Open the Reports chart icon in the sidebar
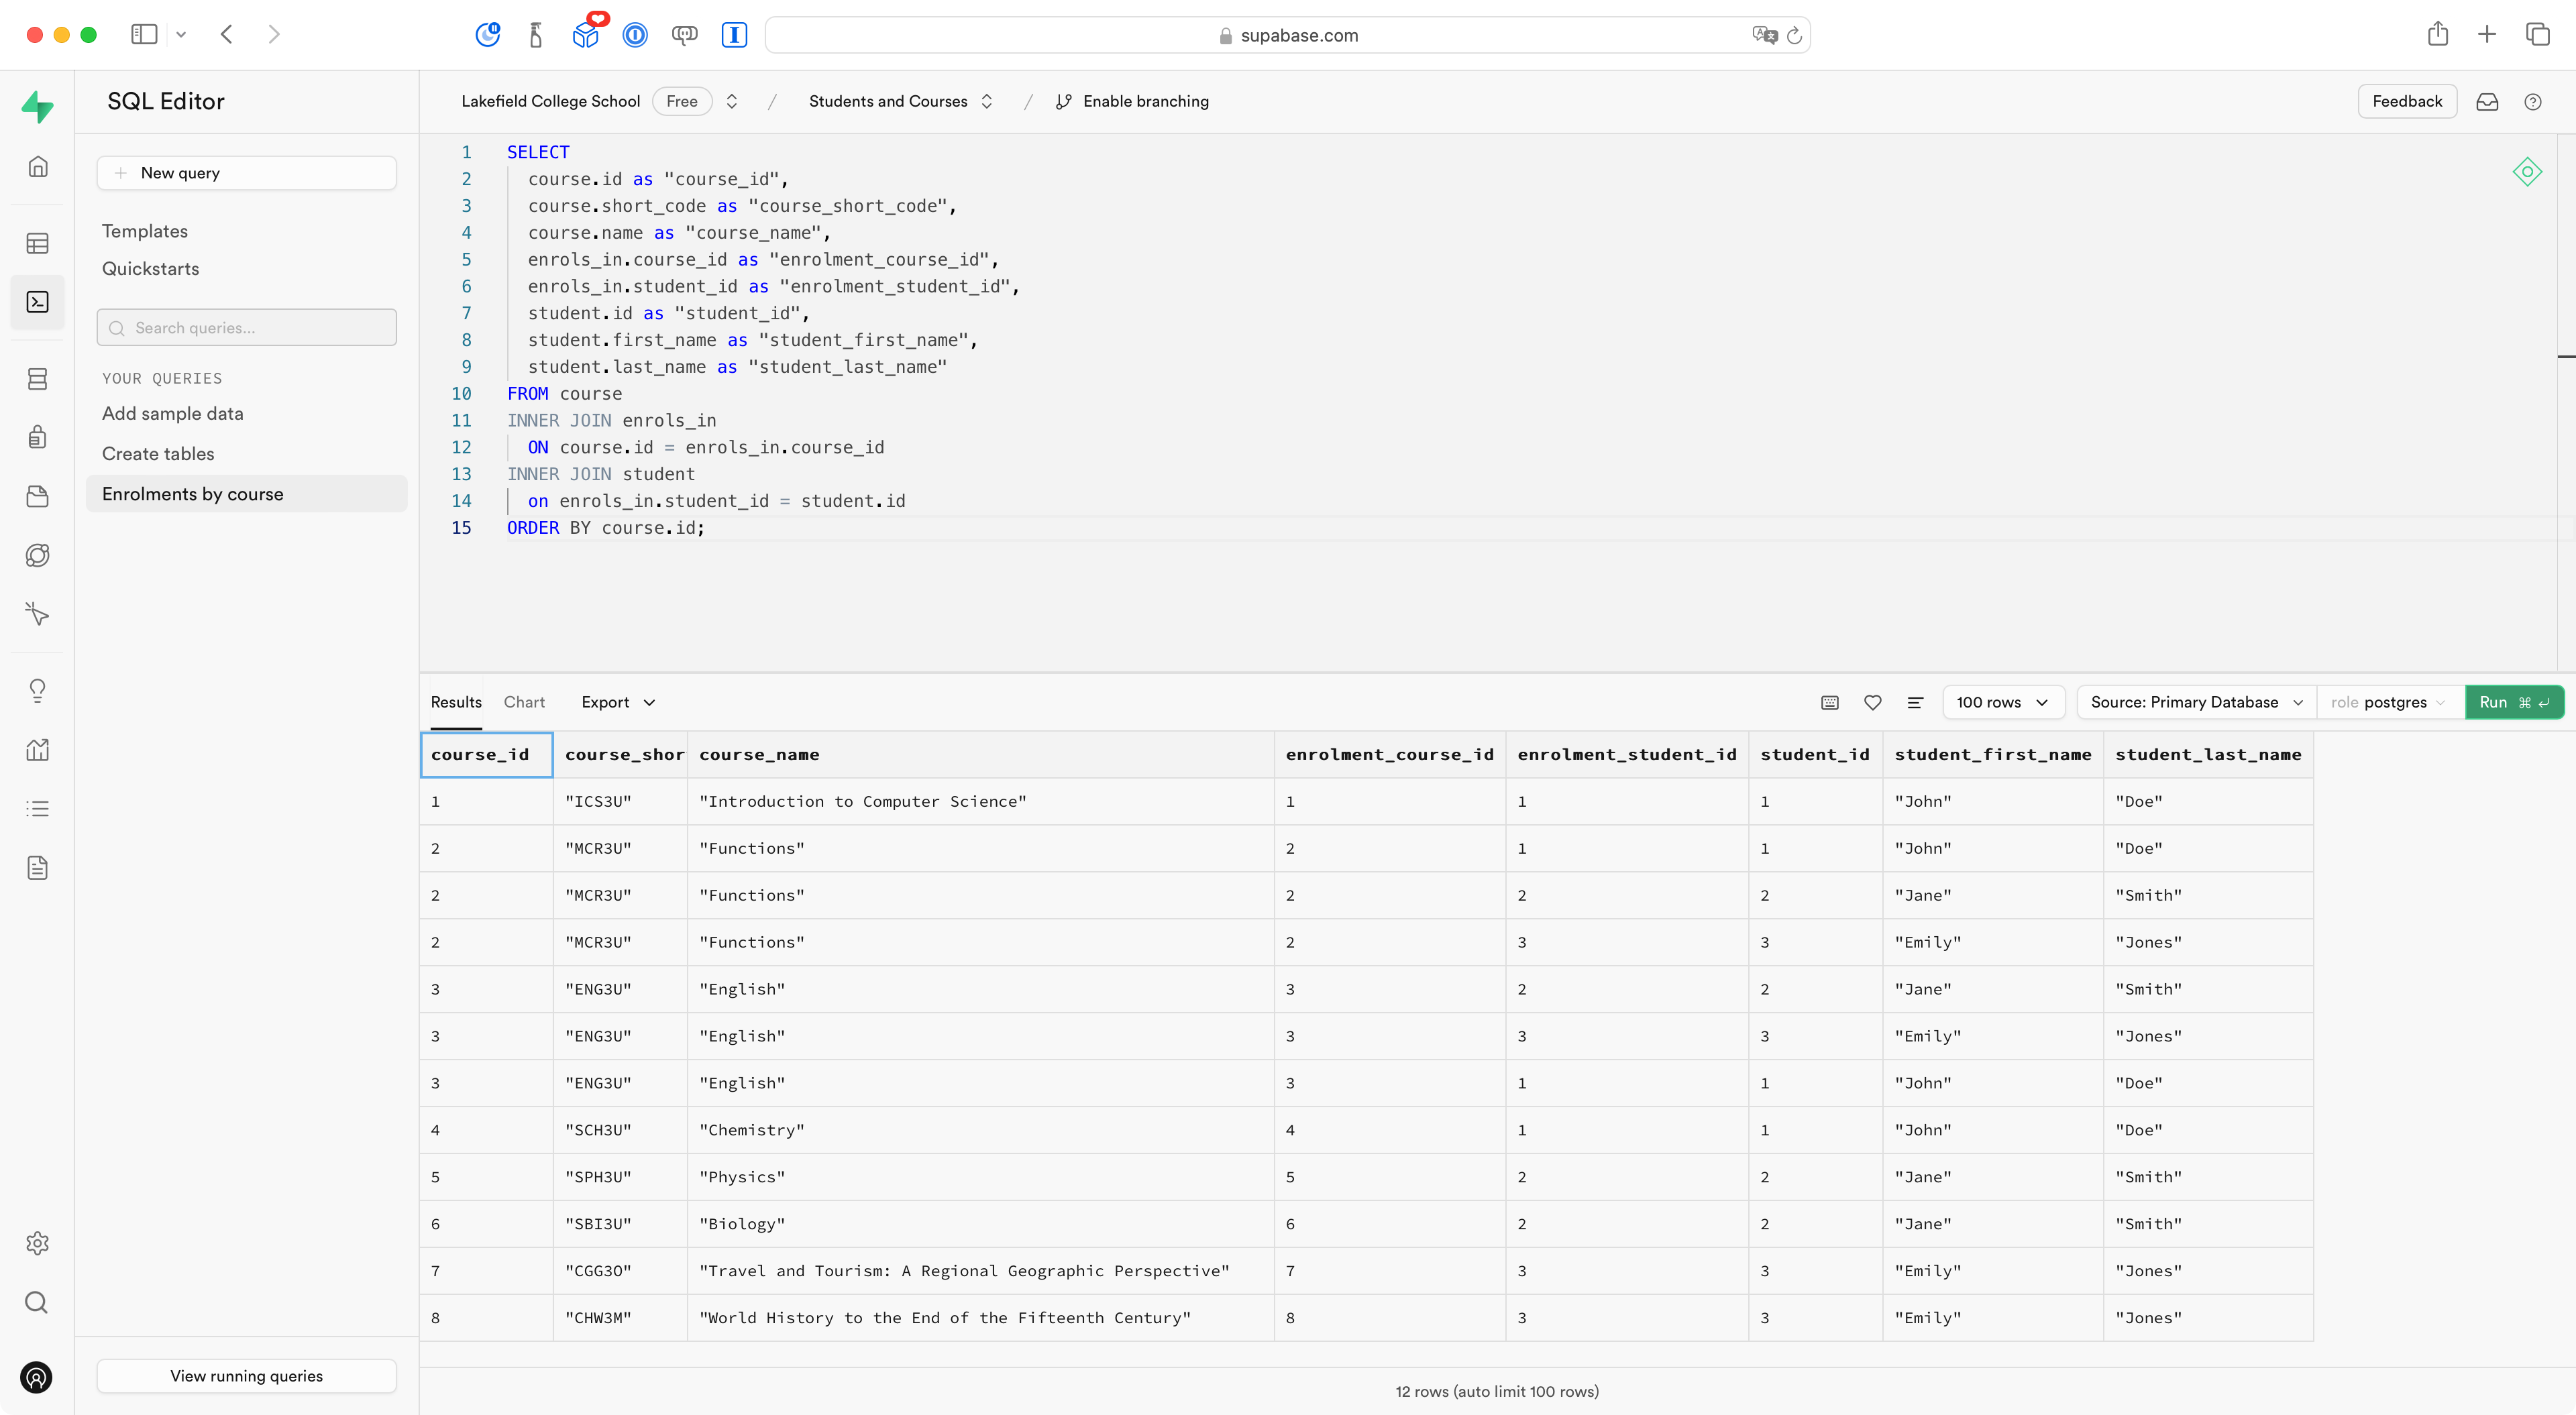2576x1415 pixels. click(x=37, y=749)
